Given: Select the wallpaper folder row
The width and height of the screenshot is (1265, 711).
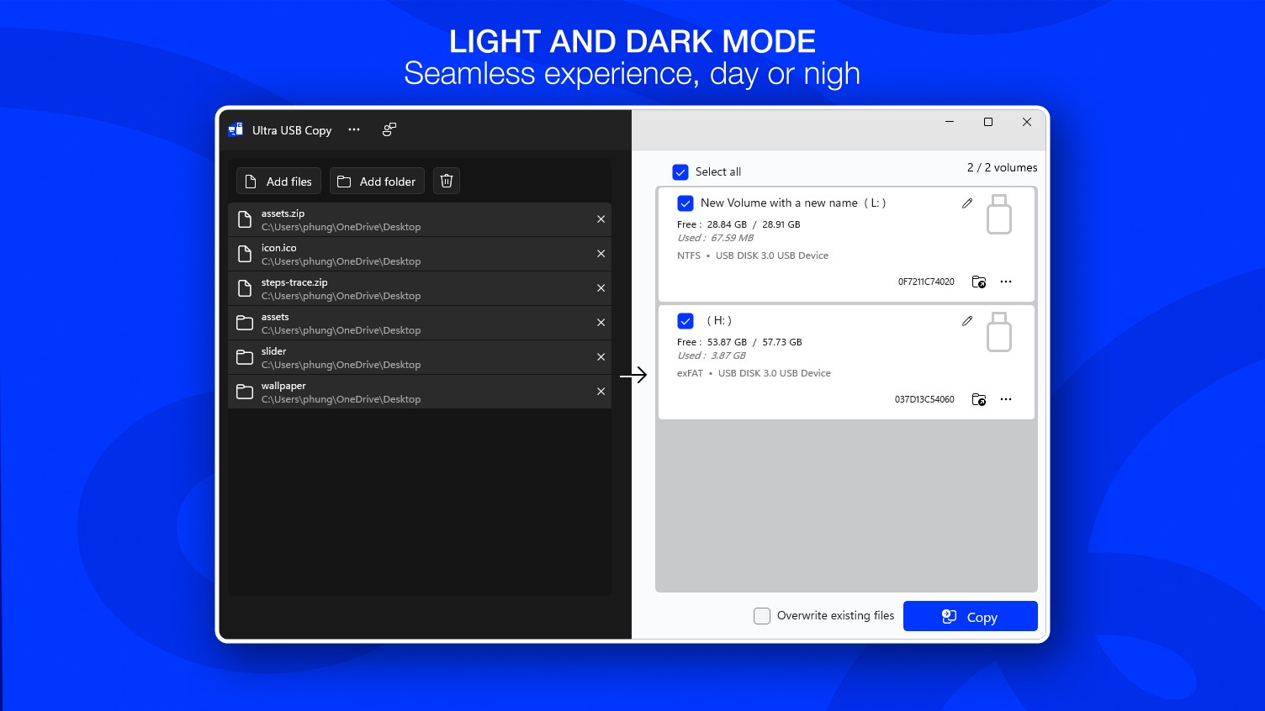Looking at the screenshot, I should click(419, 392).
